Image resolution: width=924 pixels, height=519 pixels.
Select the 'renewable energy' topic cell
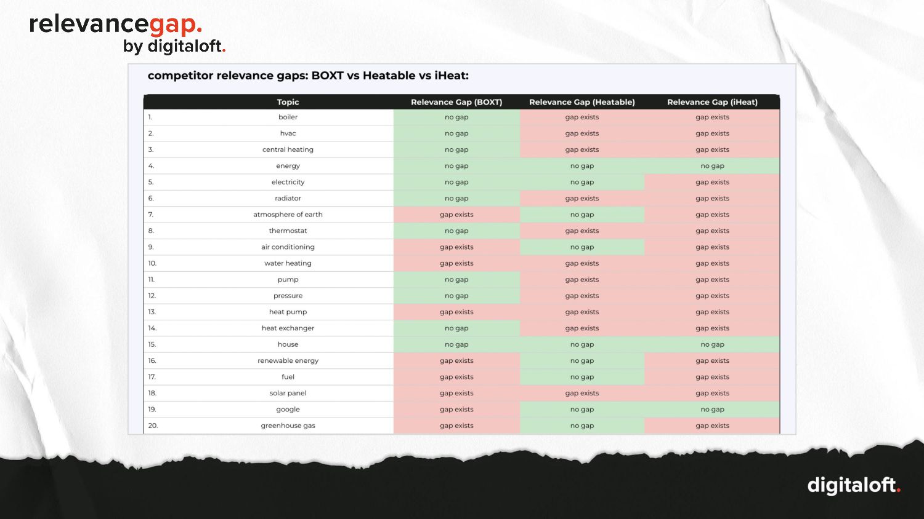pos(288,361)
